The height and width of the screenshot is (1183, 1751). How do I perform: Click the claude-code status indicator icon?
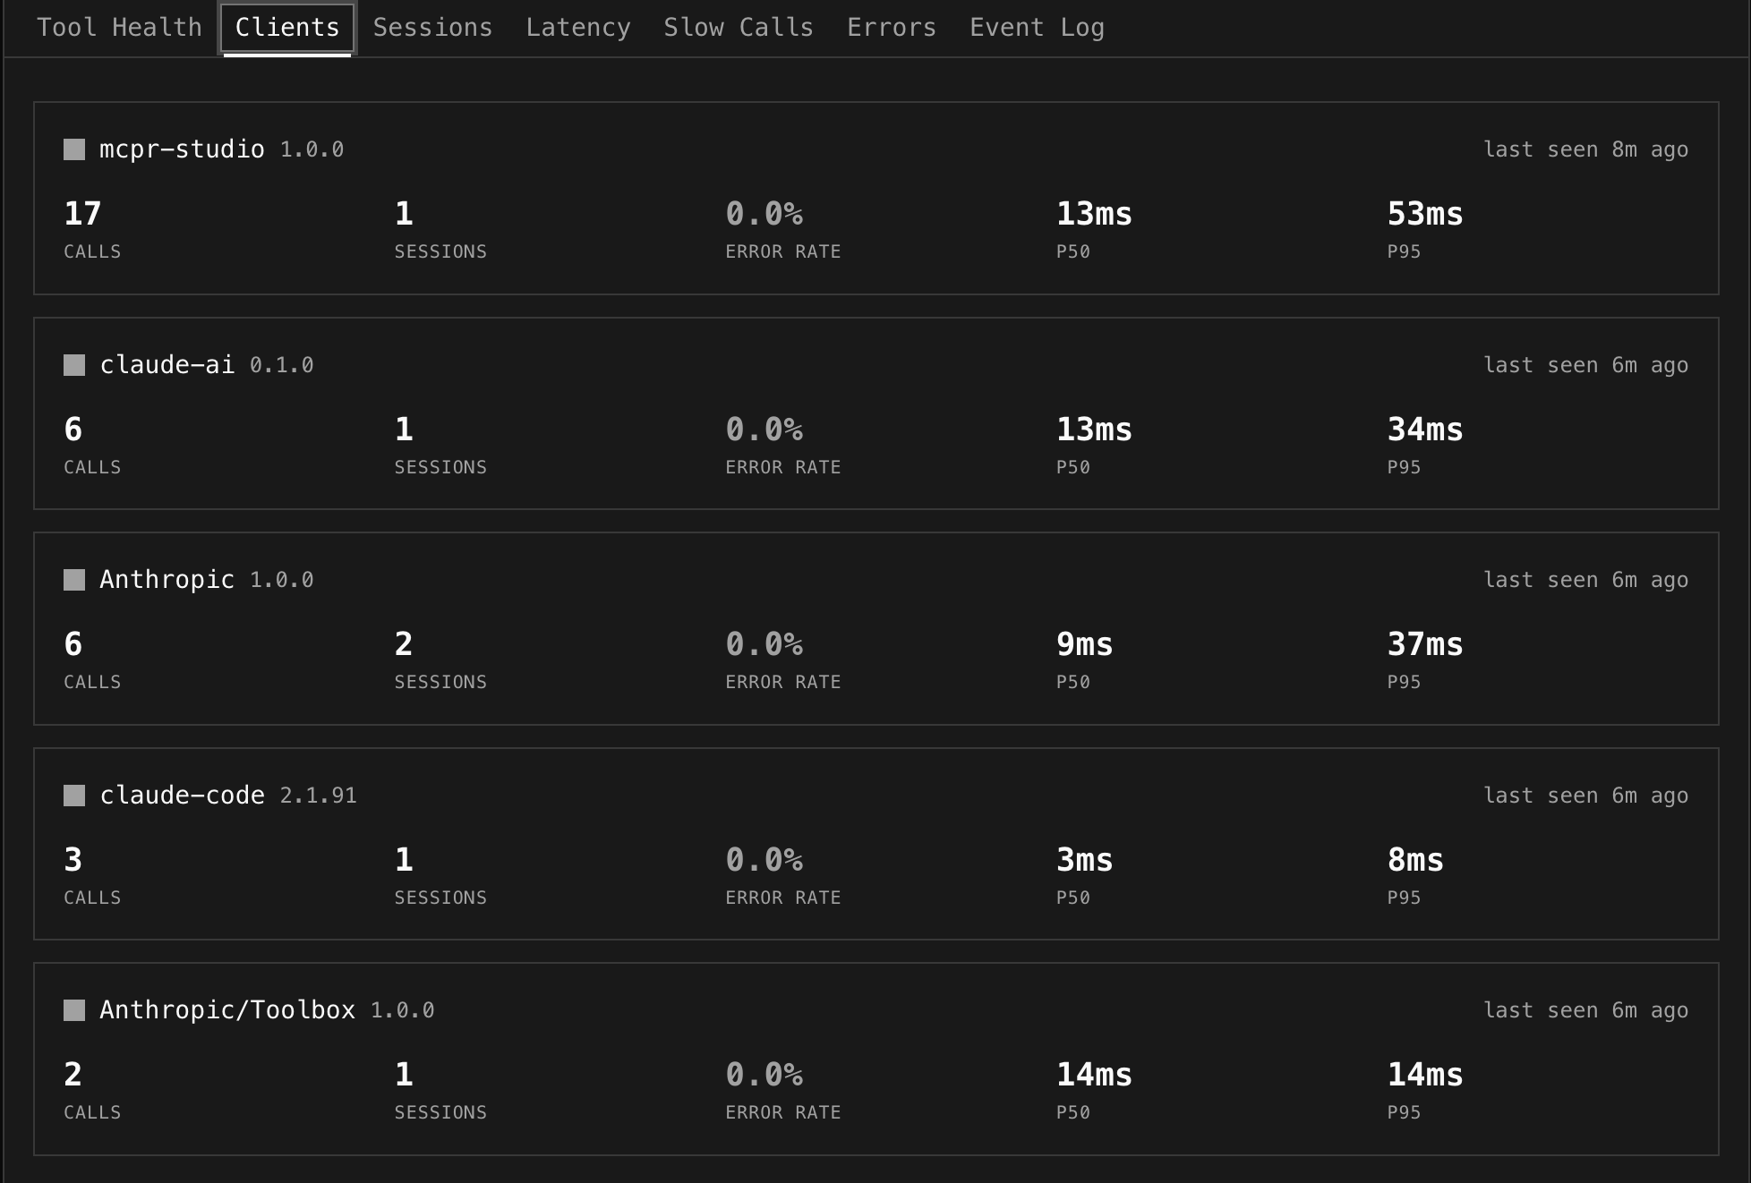73,795
